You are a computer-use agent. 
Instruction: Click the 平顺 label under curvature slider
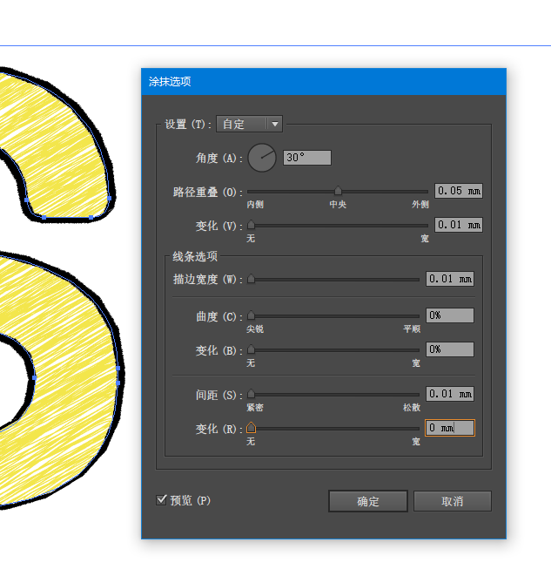point(412,329)
